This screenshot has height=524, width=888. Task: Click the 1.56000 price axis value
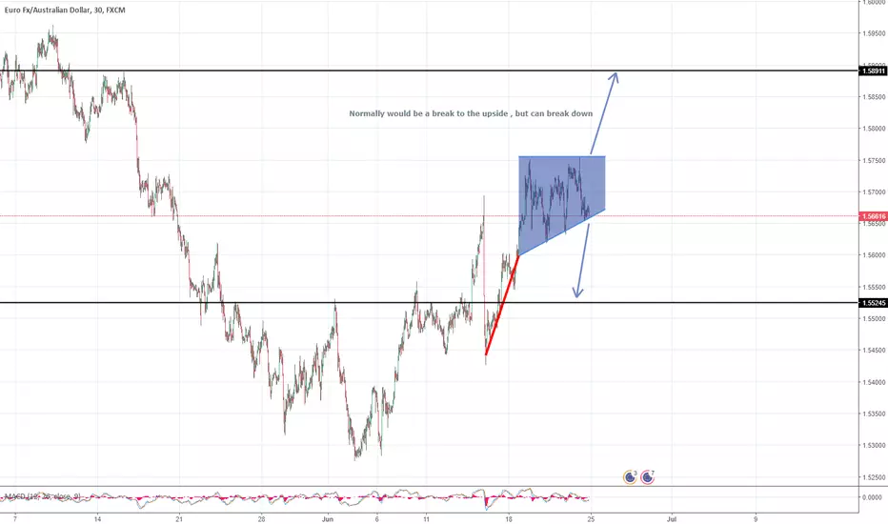[x=874, y=255]
